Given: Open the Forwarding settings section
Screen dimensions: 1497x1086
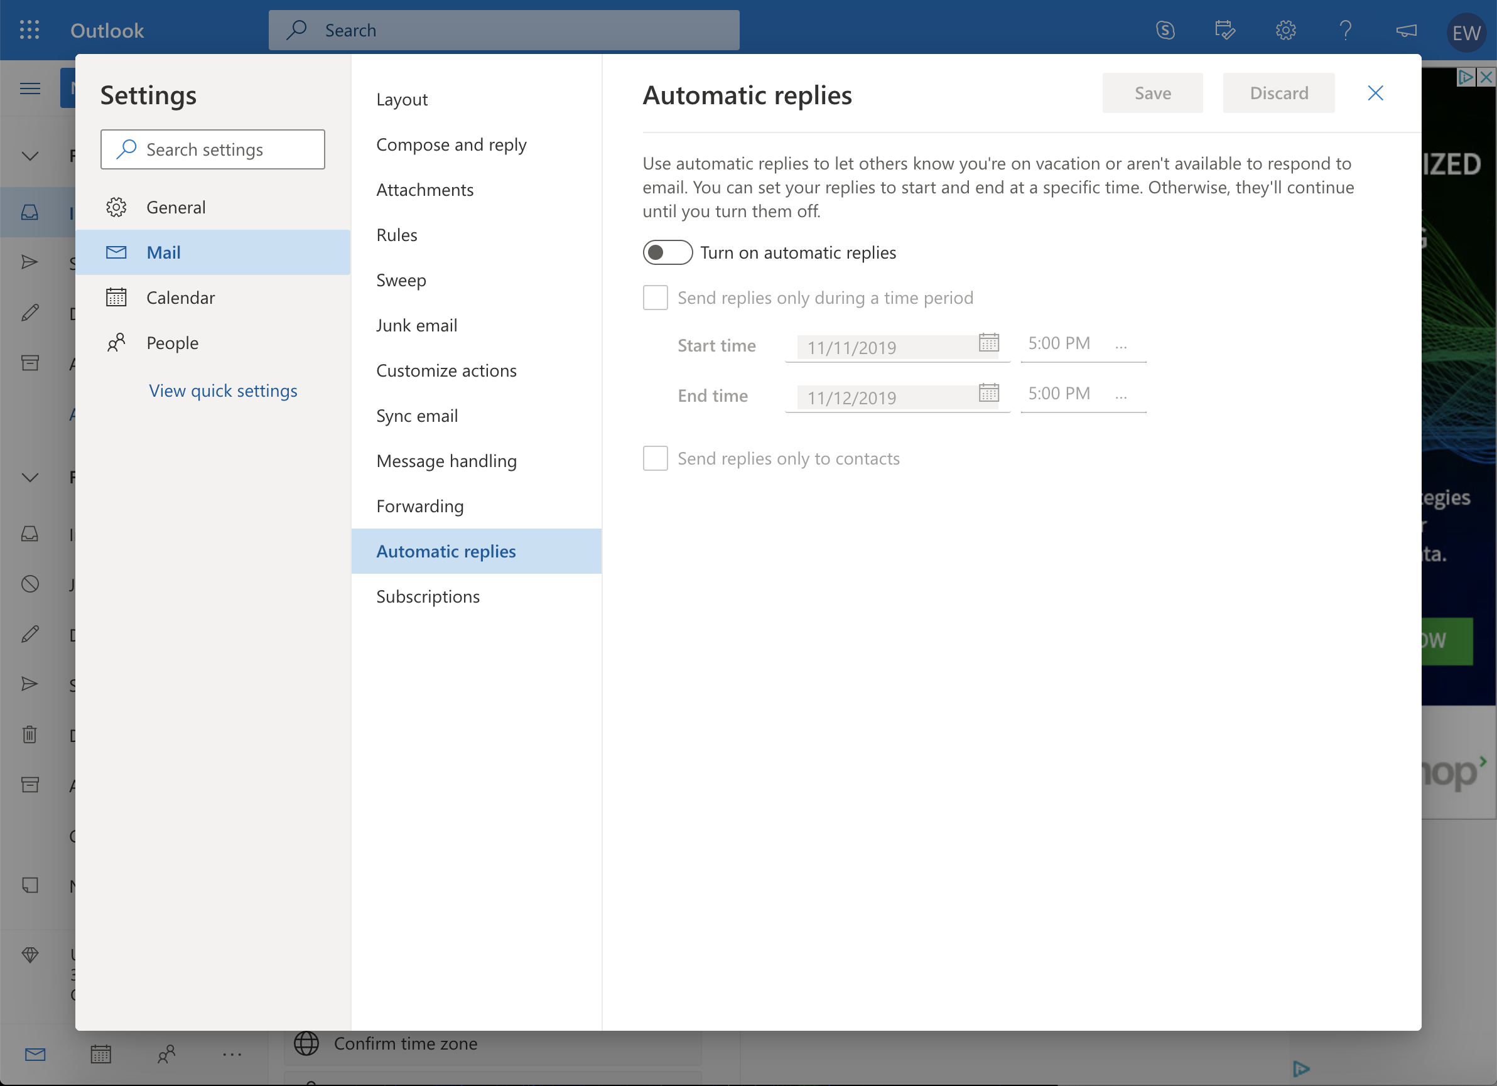Looking at the screenshot, I should [420, 506].
